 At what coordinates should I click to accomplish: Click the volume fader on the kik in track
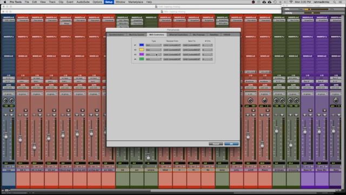click(x=20, y=139)
